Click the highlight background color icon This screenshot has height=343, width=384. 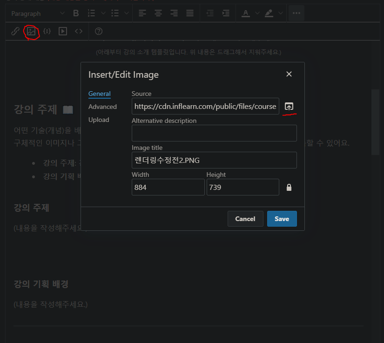[x=269, y=13]
